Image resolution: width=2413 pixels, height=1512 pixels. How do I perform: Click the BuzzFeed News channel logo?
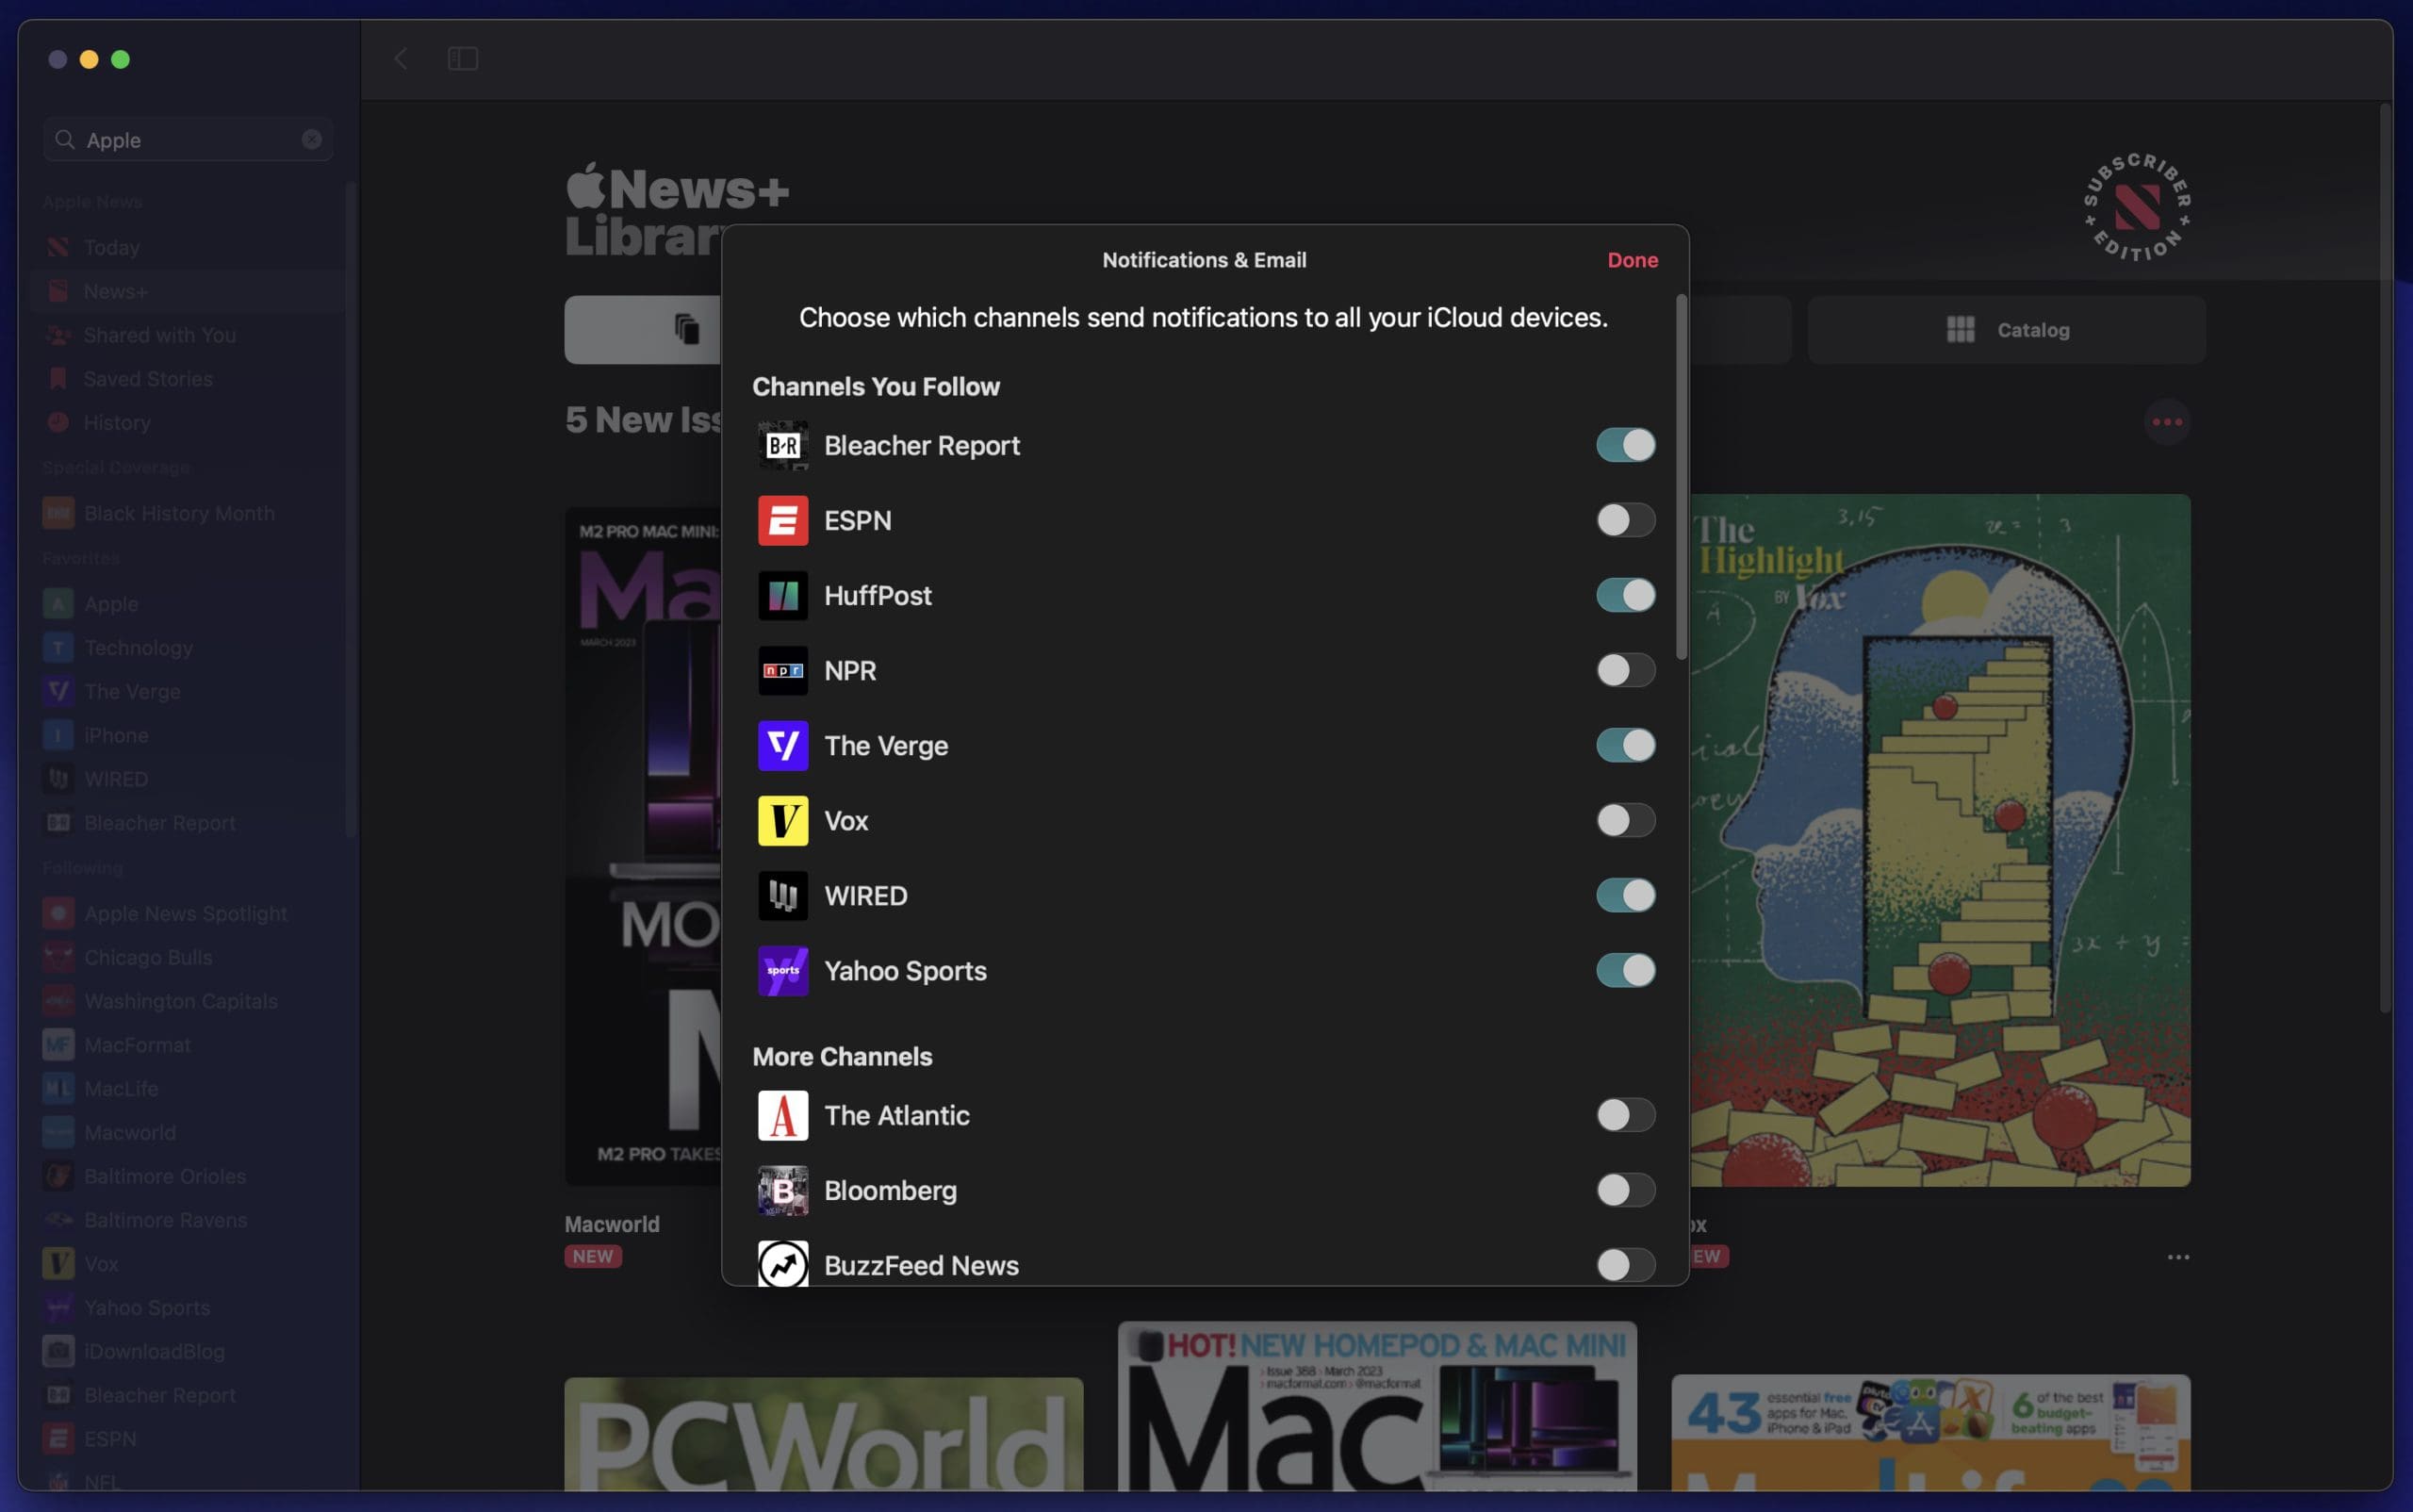click(x=782, y=1264)
